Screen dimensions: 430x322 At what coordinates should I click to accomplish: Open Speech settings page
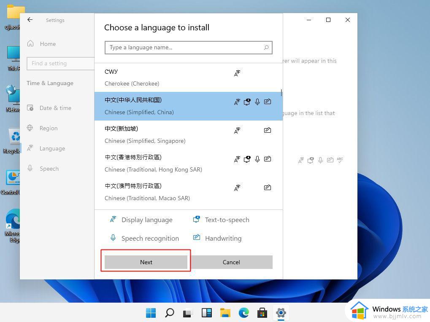point(49,169)
